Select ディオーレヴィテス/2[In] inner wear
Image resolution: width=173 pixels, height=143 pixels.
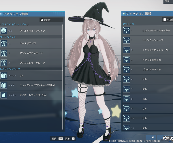(31, 95)
